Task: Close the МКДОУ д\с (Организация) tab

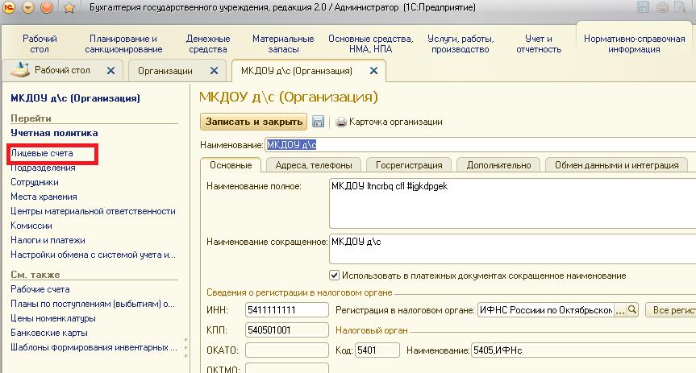Action: [373, 71]
